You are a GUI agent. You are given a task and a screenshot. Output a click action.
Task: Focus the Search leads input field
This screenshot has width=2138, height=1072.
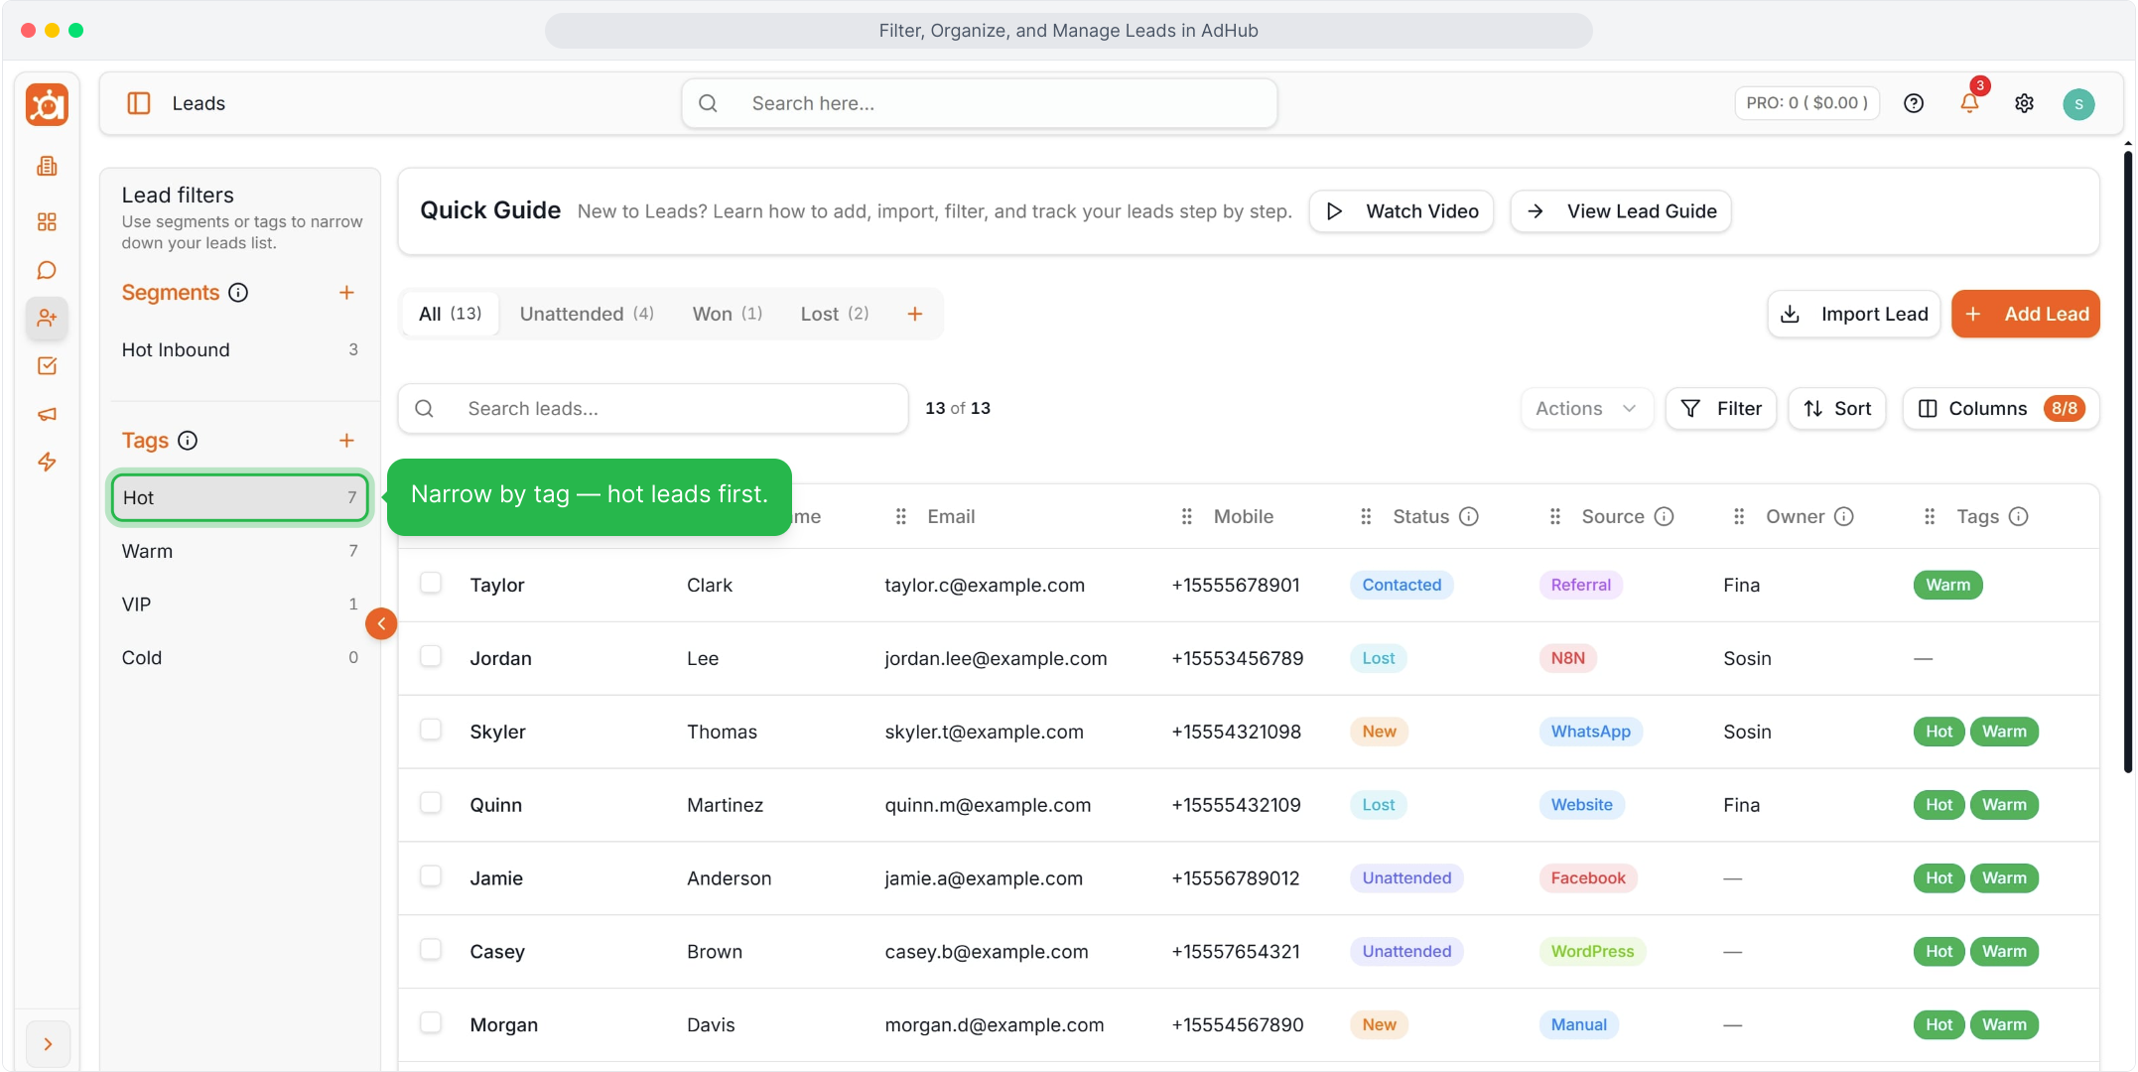pyautogui.click(x=653, y=408)
